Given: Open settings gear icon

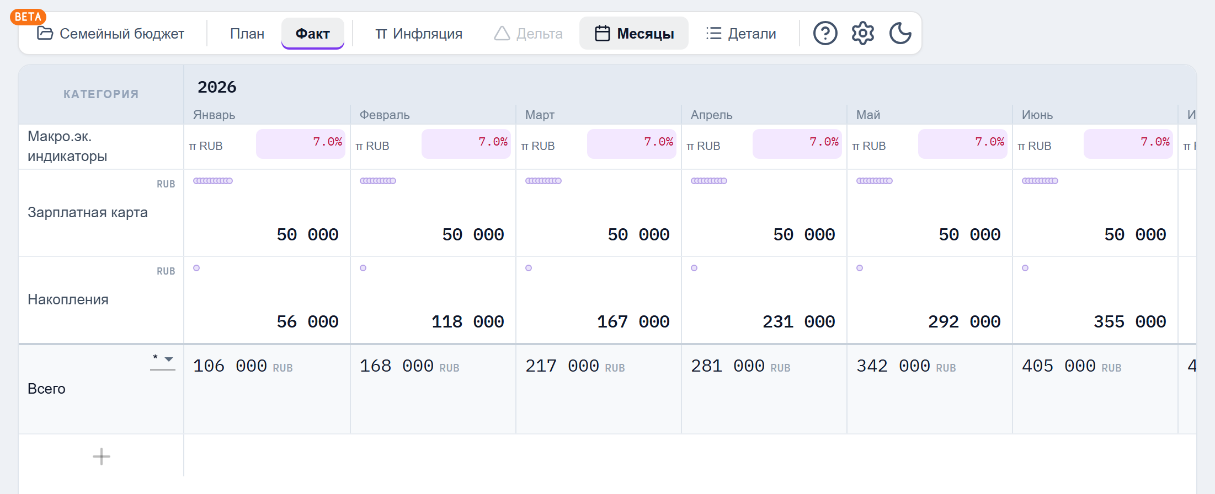Looking at the screenshot, I should click(x=862, y=34).
